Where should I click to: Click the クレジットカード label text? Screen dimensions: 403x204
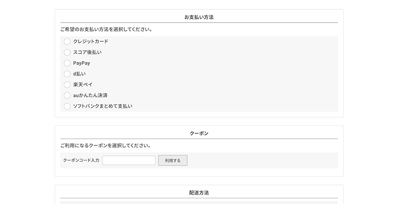(x=90, y=41)
